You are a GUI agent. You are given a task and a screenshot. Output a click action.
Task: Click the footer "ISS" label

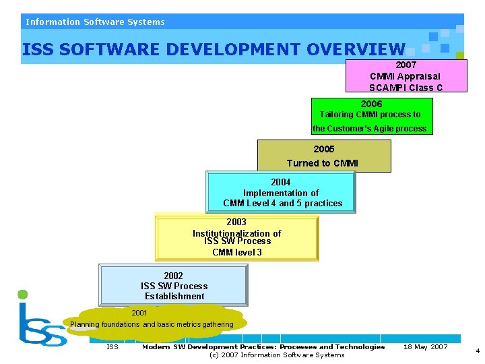click(x=112, y=346)
